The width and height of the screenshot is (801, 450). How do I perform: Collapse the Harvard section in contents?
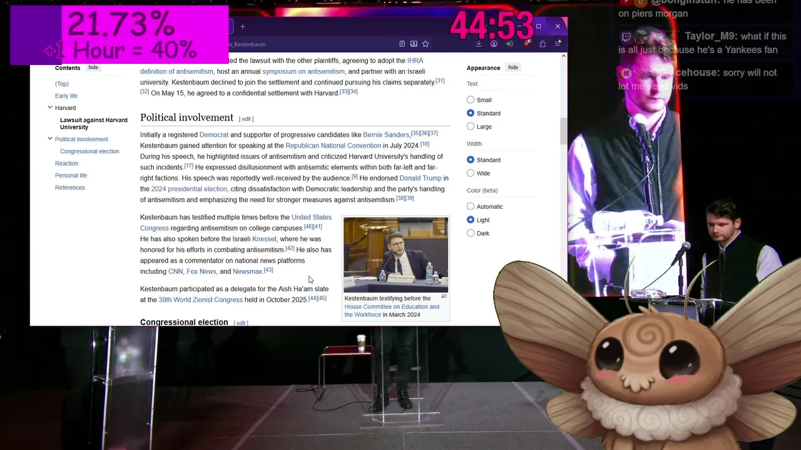click(50, 107)
